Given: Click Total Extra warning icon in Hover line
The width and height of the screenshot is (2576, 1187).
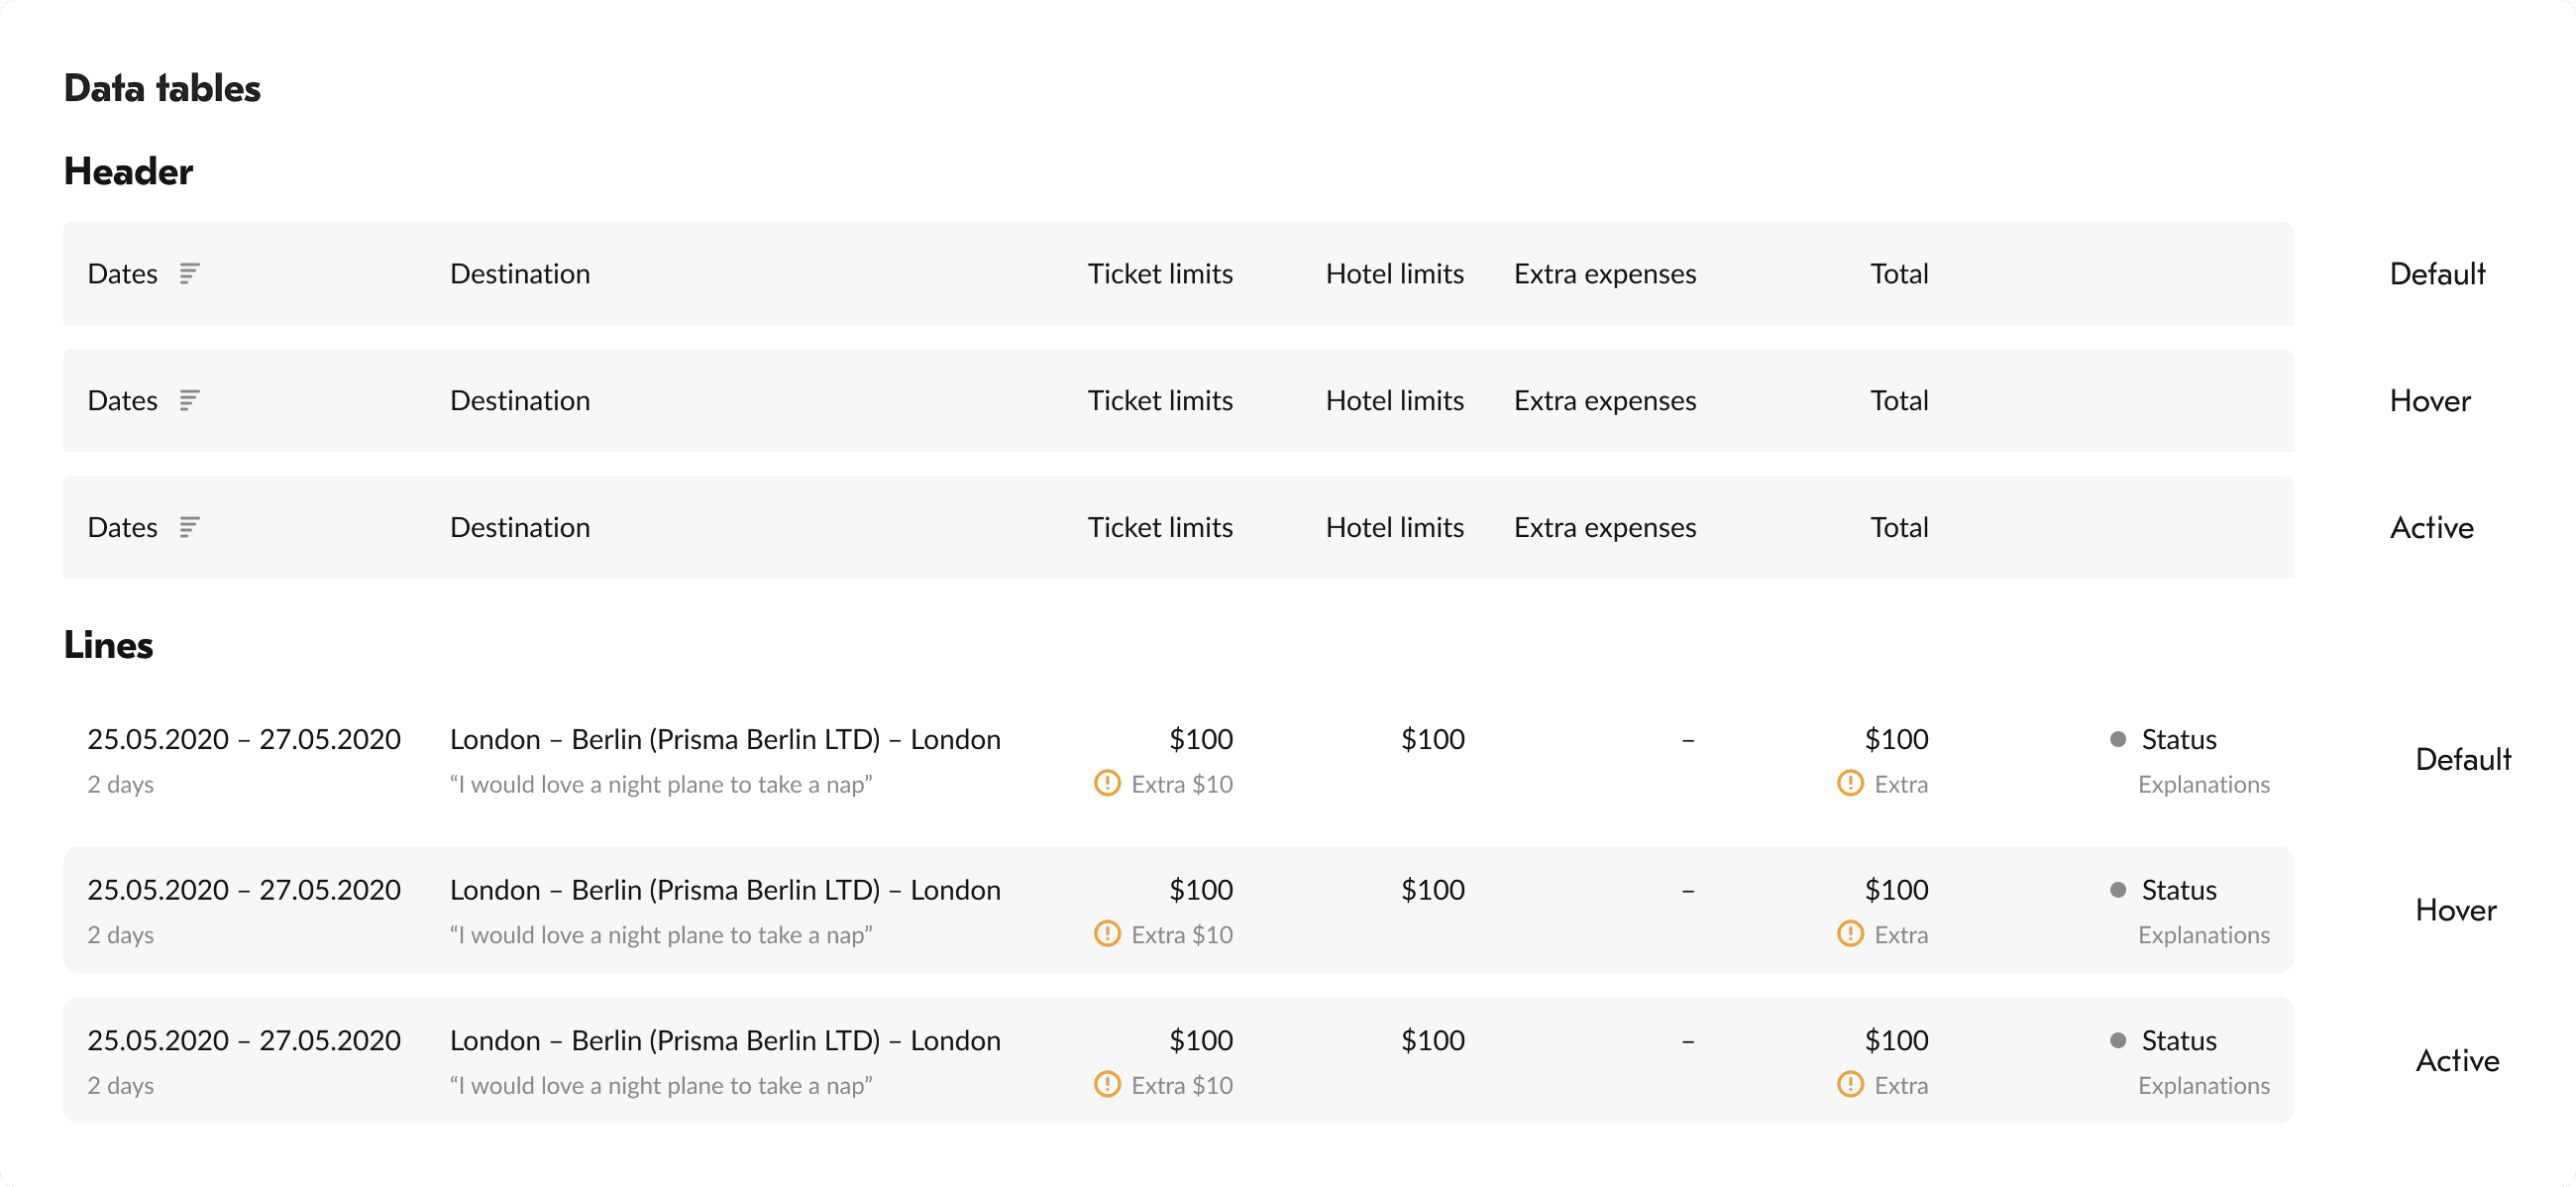Looking at the screenshot, I should 1850,934.
